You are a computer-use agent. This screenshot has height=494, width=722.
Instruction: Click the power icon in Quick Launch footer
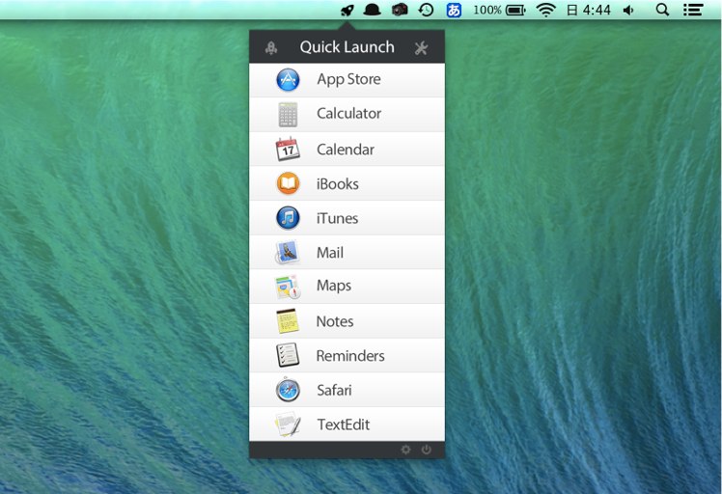pyautogui.click(x=427, y=450)
